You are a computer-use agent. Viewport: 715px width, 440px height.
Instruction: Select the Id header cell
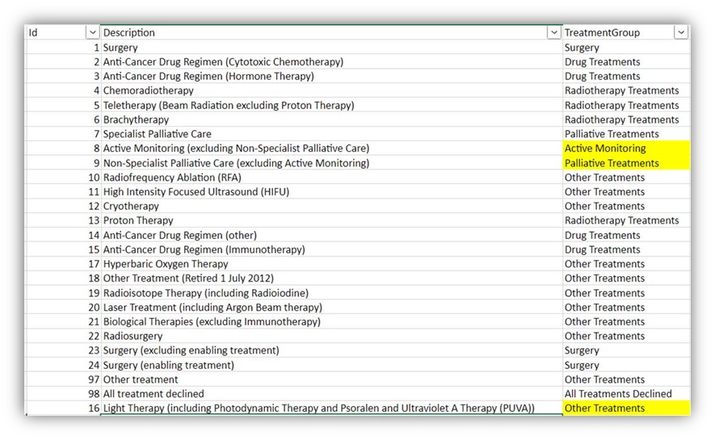click(x=63, y=32)
